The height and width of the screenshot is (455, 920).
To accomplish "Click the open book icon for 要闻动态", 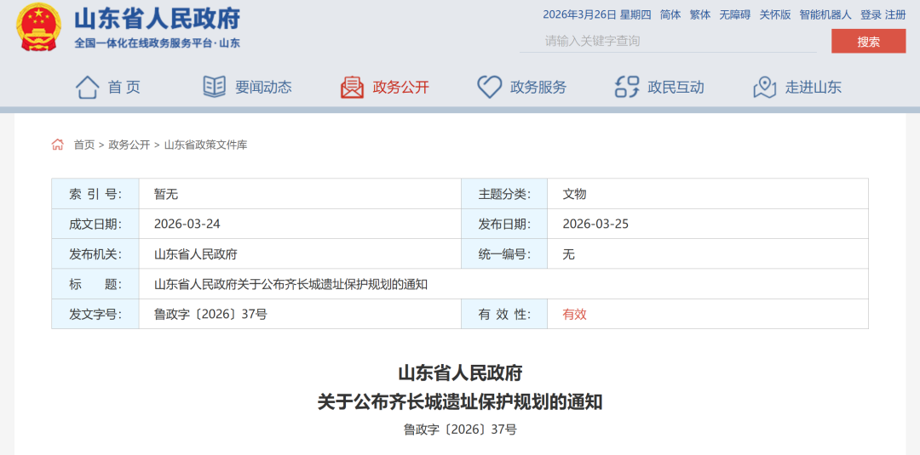I will point(214,87).
